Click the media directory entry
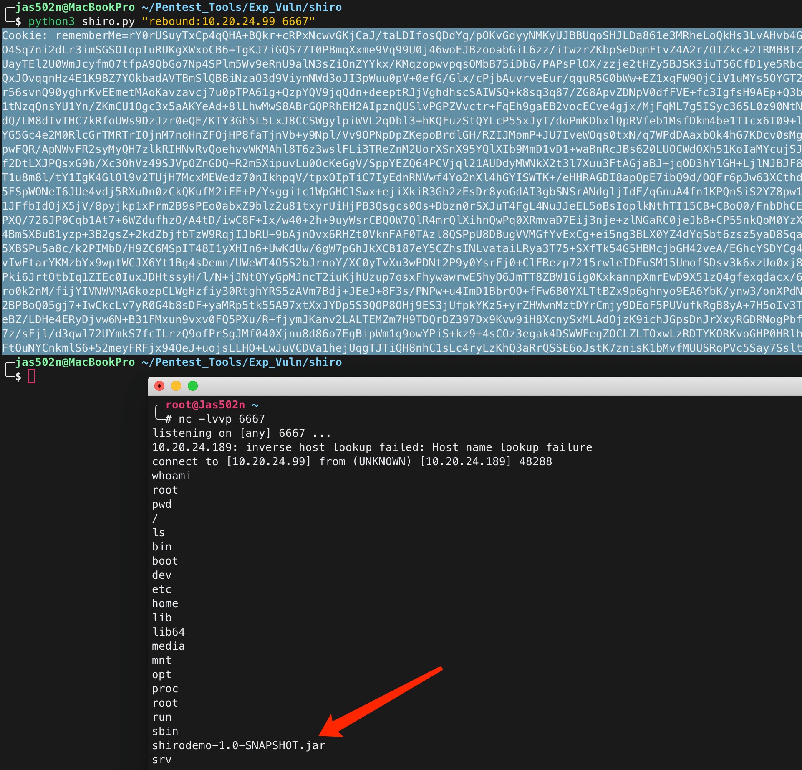Screen dimensions: 802x770 click(168, 646)
